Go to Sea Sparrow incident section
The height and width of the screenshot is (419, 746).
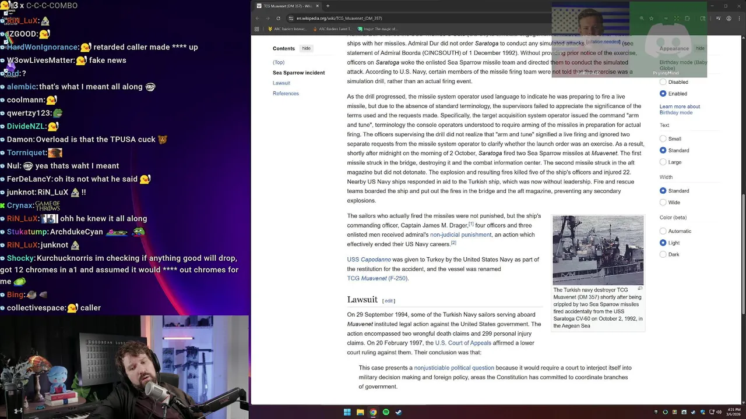pos(298,73)
